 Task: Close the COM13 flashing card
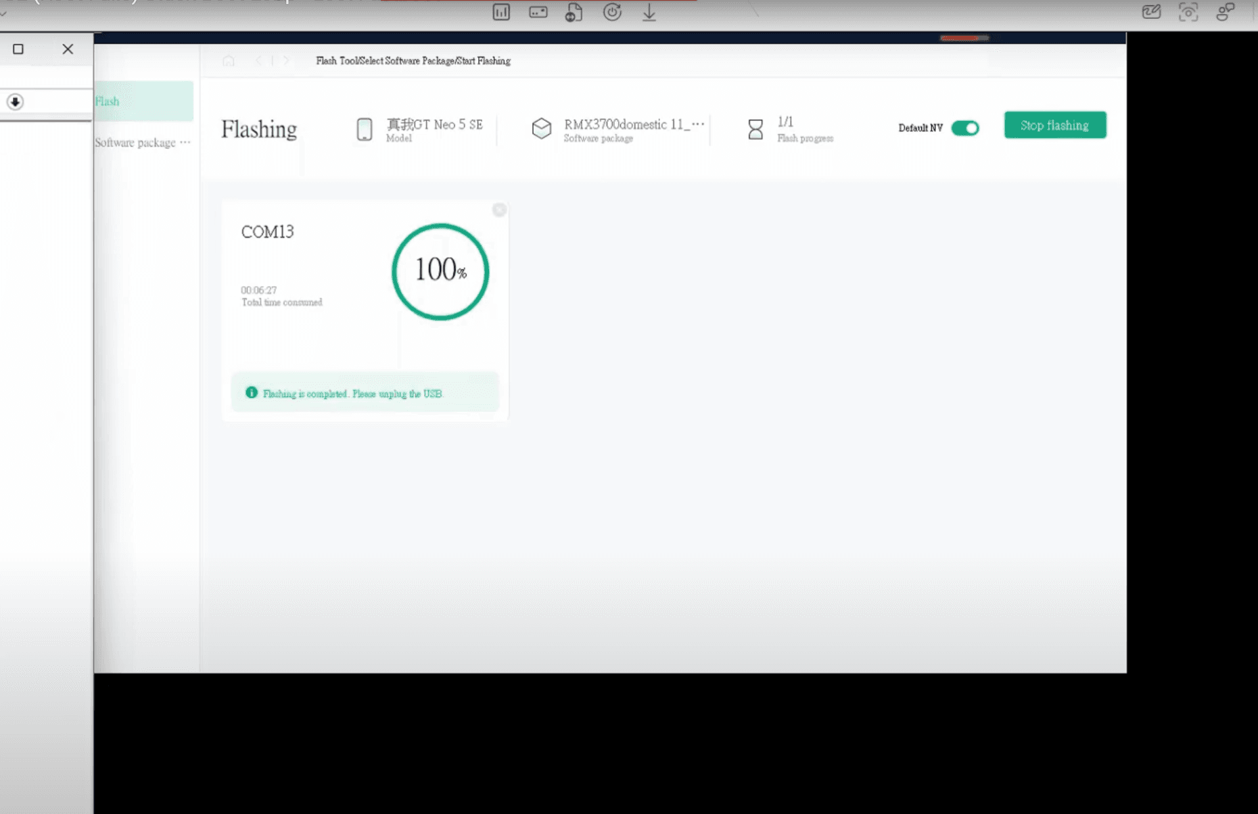(499, 210)
